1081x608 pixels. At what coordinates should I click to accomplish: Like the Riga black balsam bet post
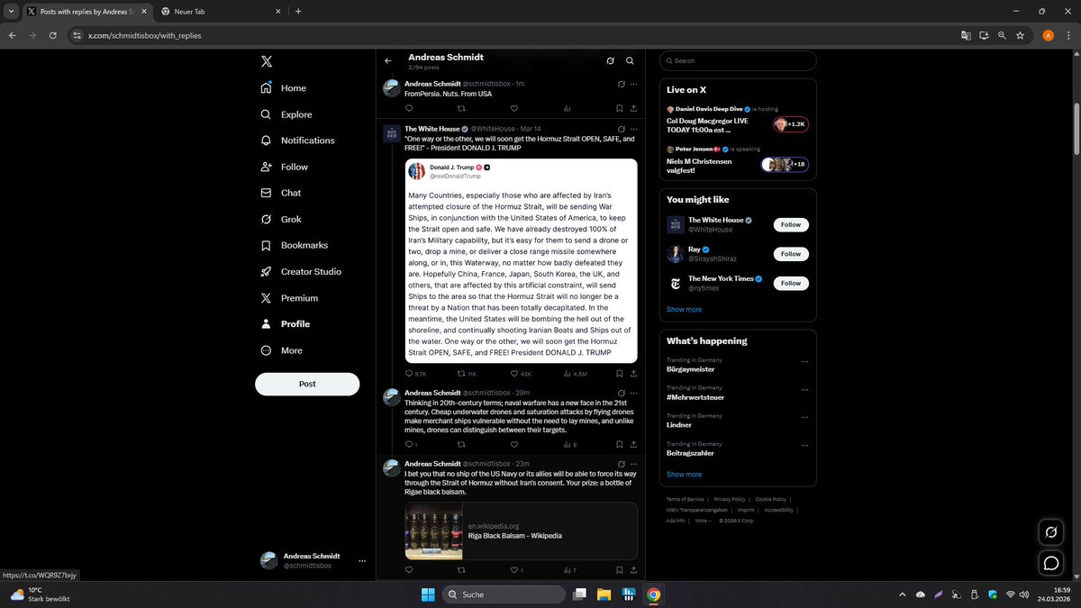pos(516,570)
